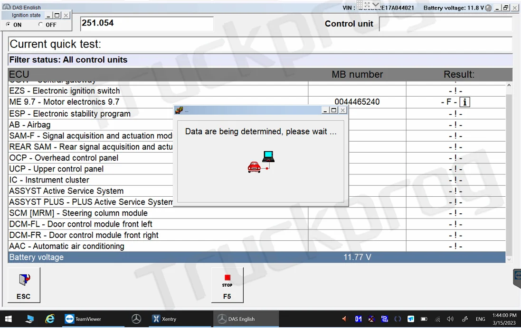Change ENG input language in tray
This screenshot has width=521, height=328.
480,319
